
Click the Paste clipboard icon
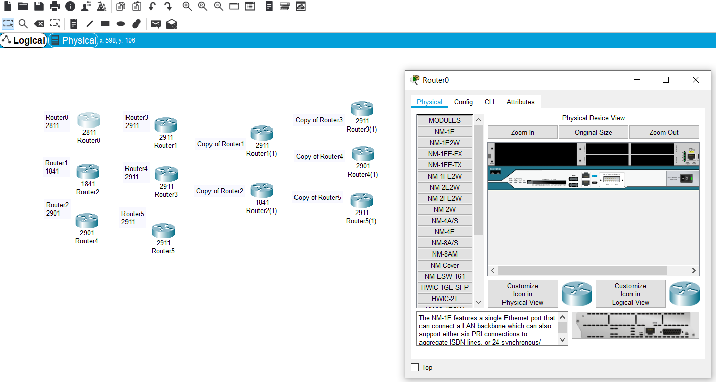point(137,6)
